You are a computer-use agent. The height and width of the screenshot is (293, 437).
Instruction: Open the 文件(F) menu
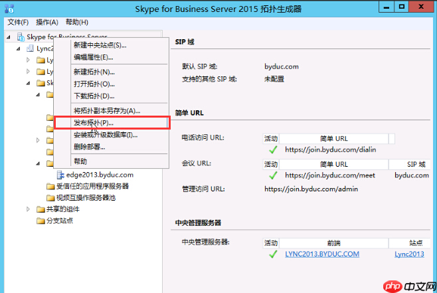pyautogui.click(x=18, y=23)
